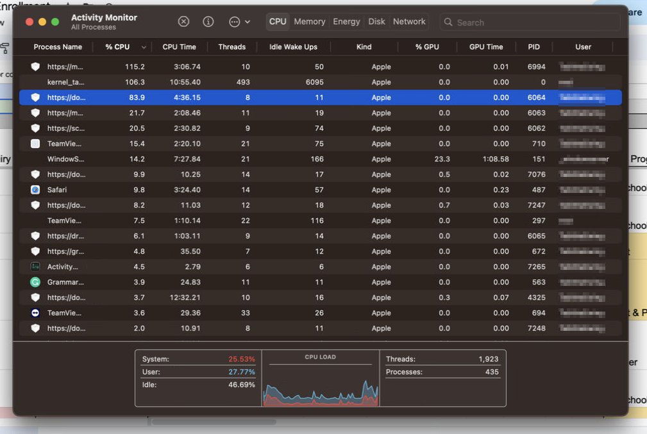Click the blue TeamViewer icon with 3.6% CPU
Screen dimensions: 647x434
pyautogui.click(x=35, y=313)
